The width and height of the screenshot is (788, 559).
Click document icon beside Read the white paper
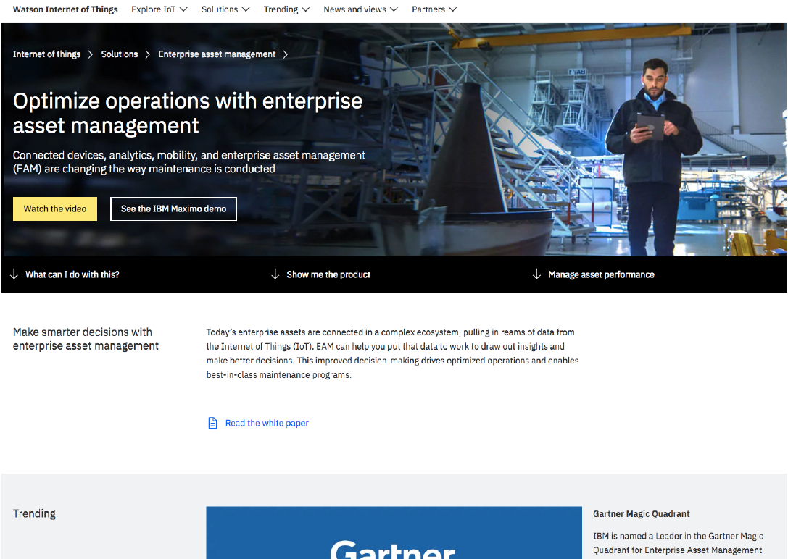(212, 423)
